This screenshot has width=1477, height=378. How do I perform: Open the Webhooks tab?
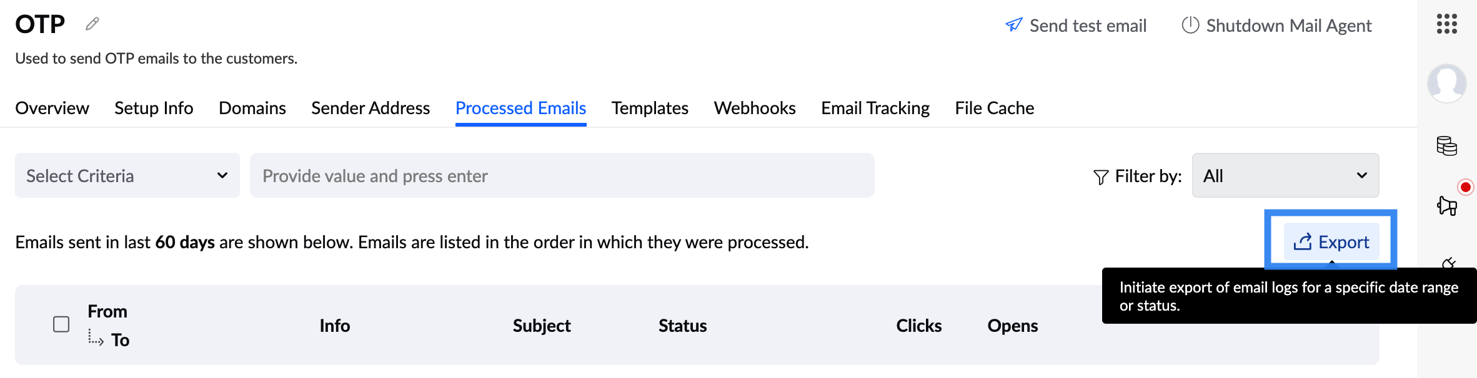pos(754,107)
